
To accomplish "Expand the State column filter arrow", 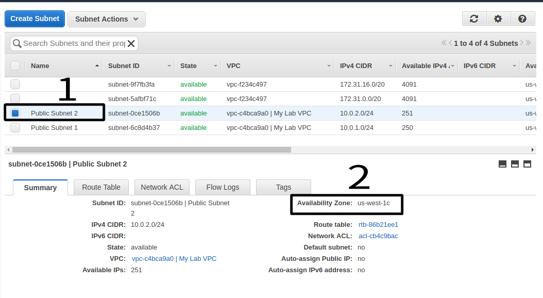I will [x=215, y=67].
